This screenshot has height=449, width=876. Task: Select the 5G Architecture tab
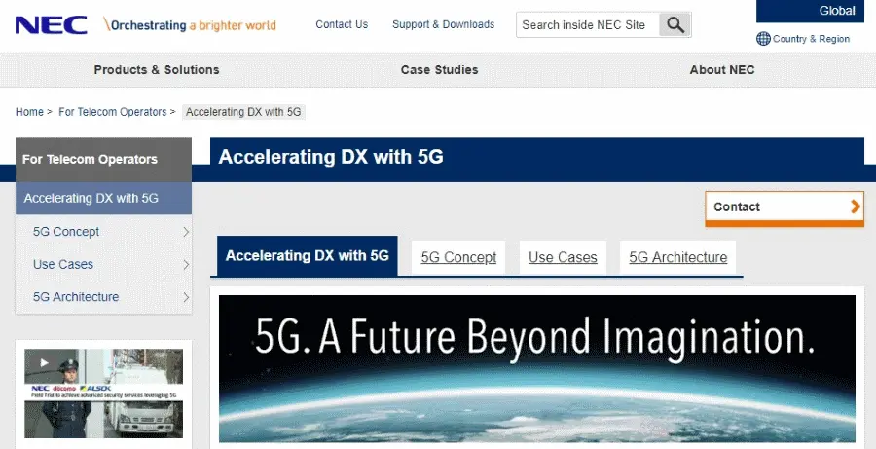677,258
